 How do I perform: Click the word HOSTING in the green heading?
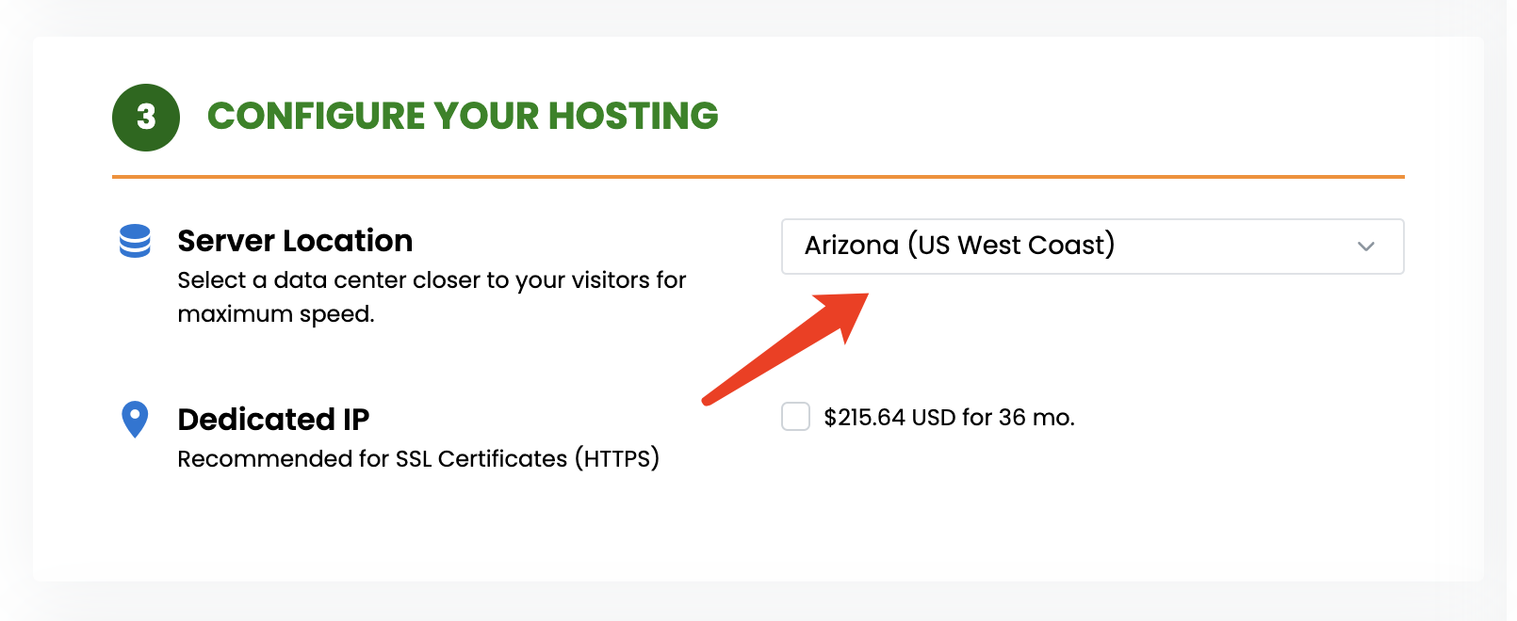633,117
